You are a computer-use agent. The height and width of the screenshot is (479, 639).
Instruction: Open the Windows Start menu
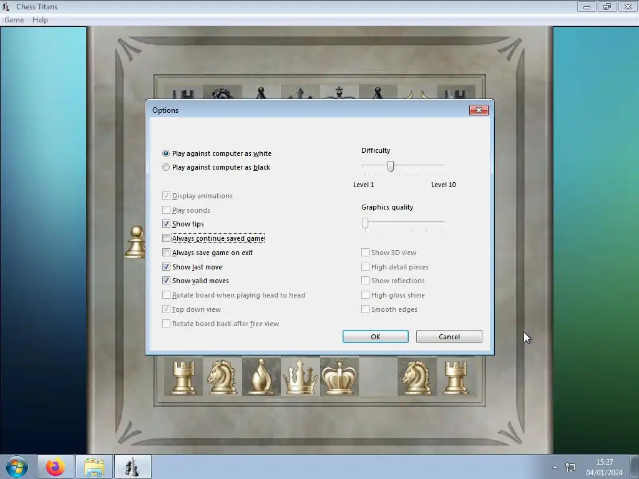(x=17, y=467)
